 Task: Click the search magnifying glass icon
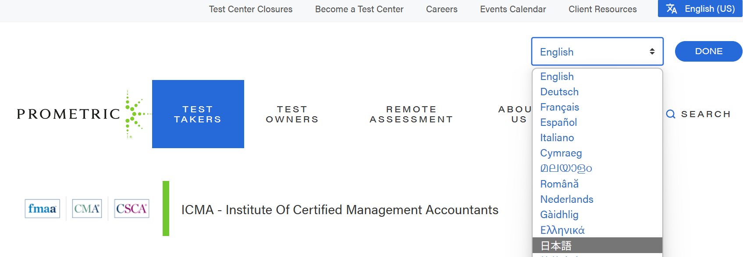click(671, 114)
